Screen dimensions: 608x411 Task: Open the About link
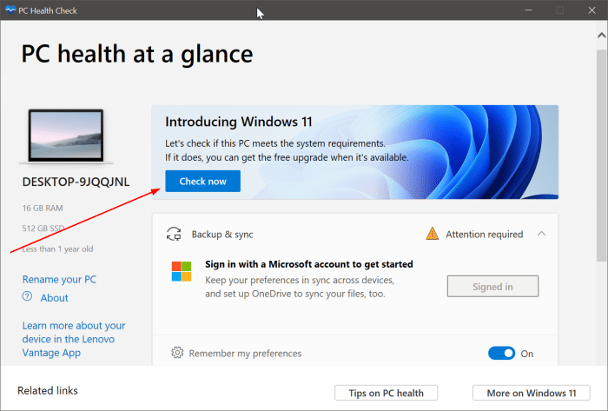pyautogui.click(x=54, y=298)
